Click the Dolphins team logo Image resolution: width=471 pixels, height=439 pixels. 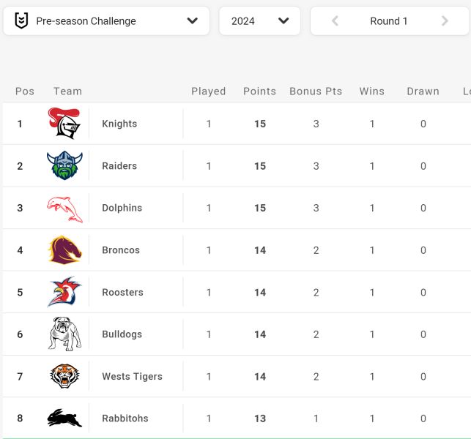point(64,209)
